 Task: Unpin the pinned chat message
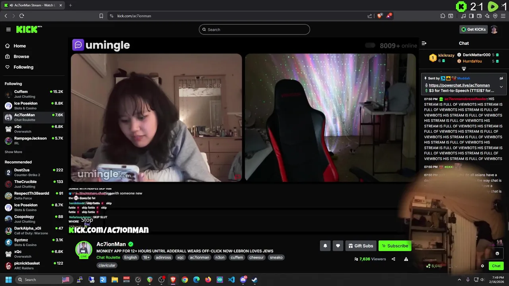501,78
